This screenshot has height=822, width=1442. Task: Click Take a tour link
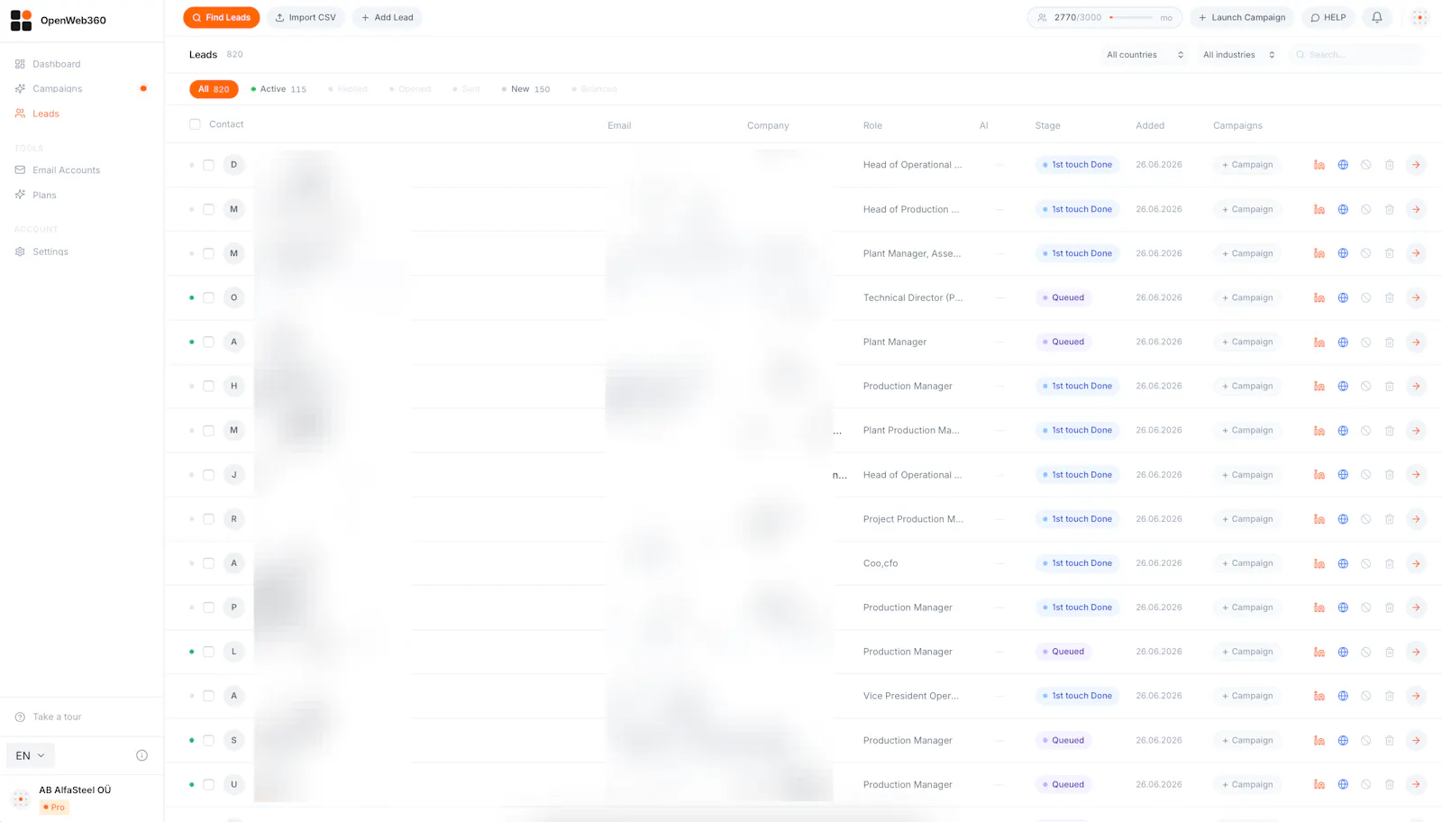click(x=57, y=717)
